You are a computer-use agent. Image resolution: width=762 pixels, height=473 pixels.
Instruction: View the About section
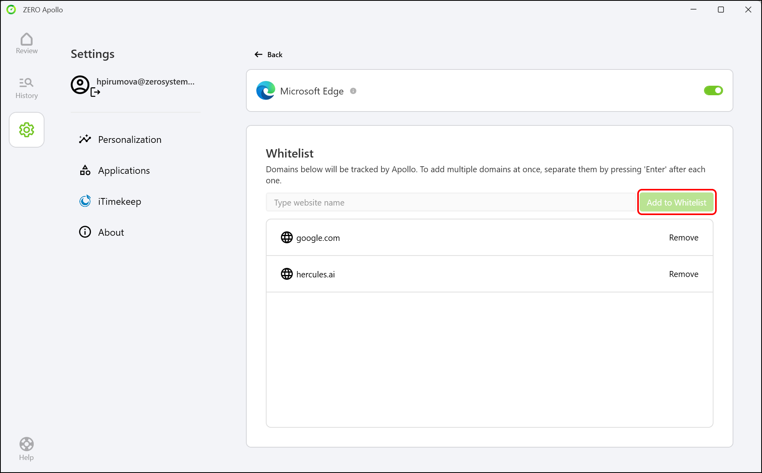click(111, 232)
